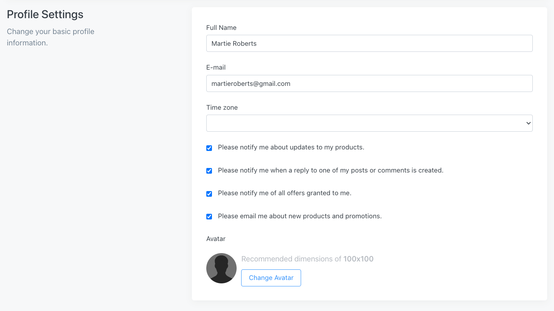Click 'new products and promotions' label text
This screenshot has height=311, width=554.
click(x=300, y=216)
